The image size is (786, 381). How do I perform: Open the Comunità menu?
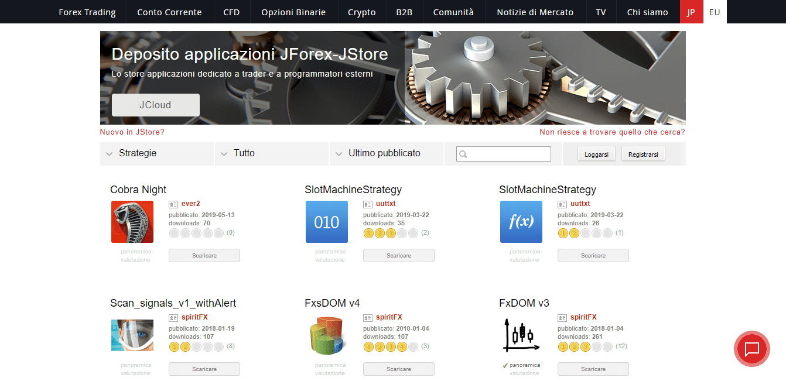[x=453, y=12]
